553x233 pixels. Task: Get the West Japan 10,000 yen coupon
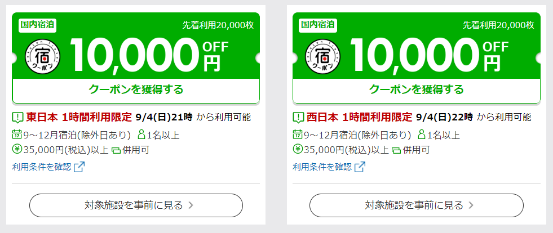417,89
